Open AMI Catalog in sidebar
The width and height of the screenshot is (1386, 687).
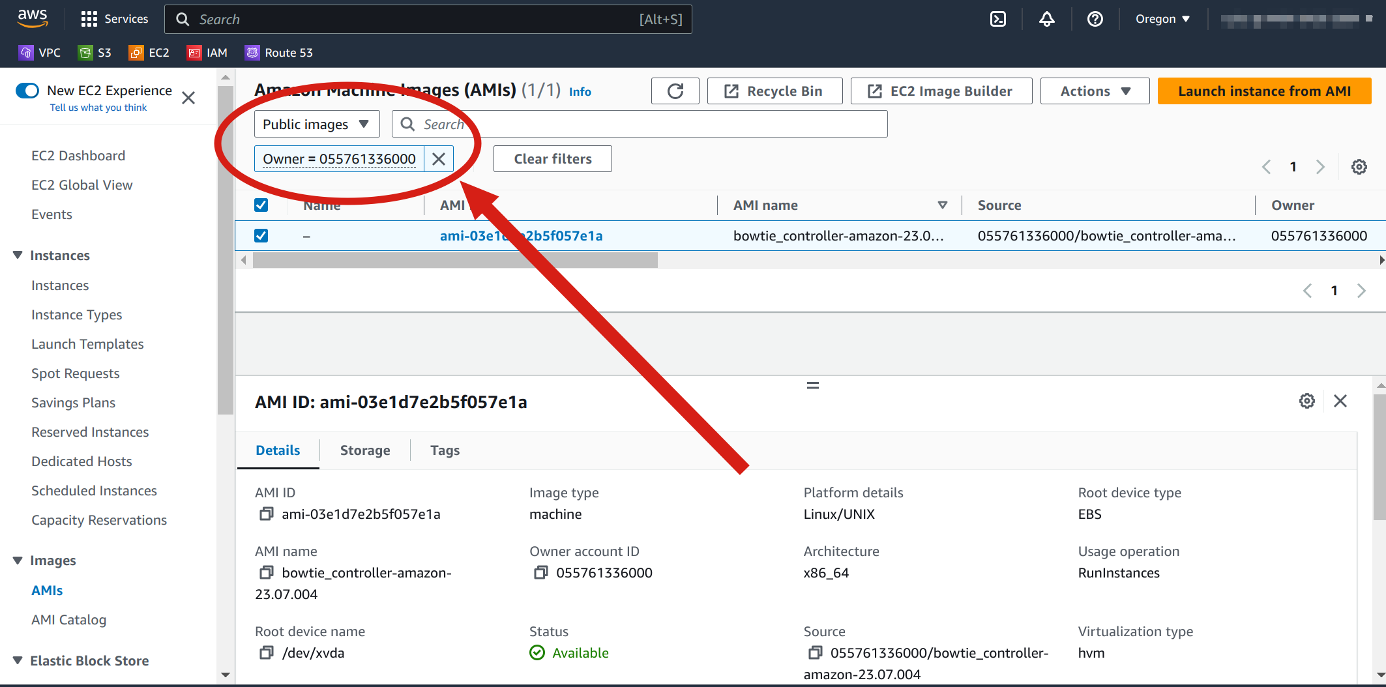pos(68,620)
